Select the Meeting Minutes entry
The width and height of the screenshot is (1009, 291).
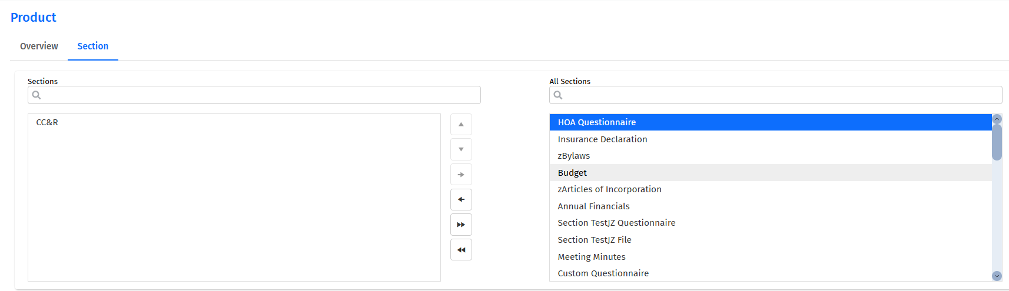(x=771, y=257)
